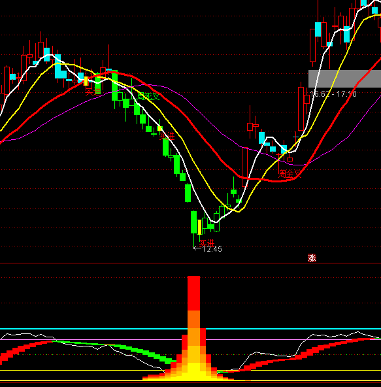Select the 买进 signal above 12.45

point(207,243)
